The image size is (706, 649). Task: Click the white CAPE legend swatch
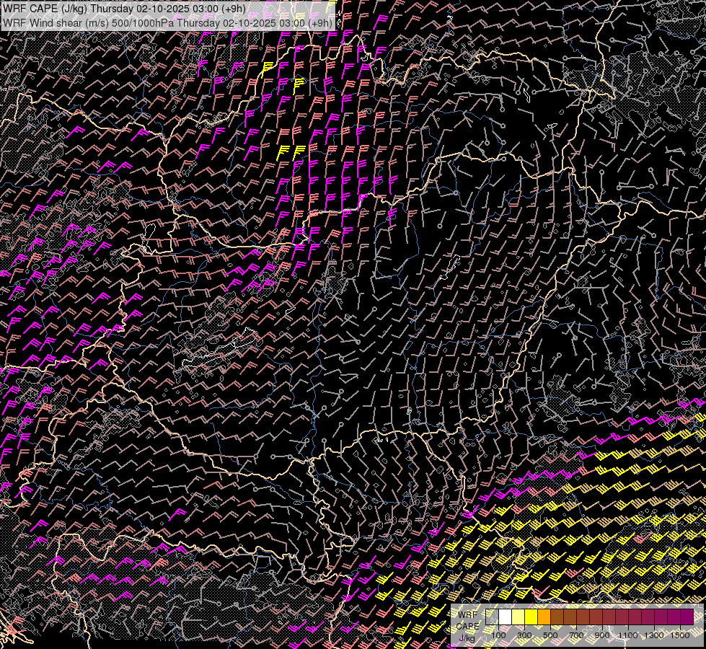pyautogui.click(x=505, y=617)
